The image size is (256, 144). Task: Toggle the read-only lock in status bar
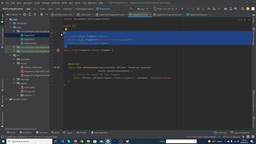[x=243, y=137]
